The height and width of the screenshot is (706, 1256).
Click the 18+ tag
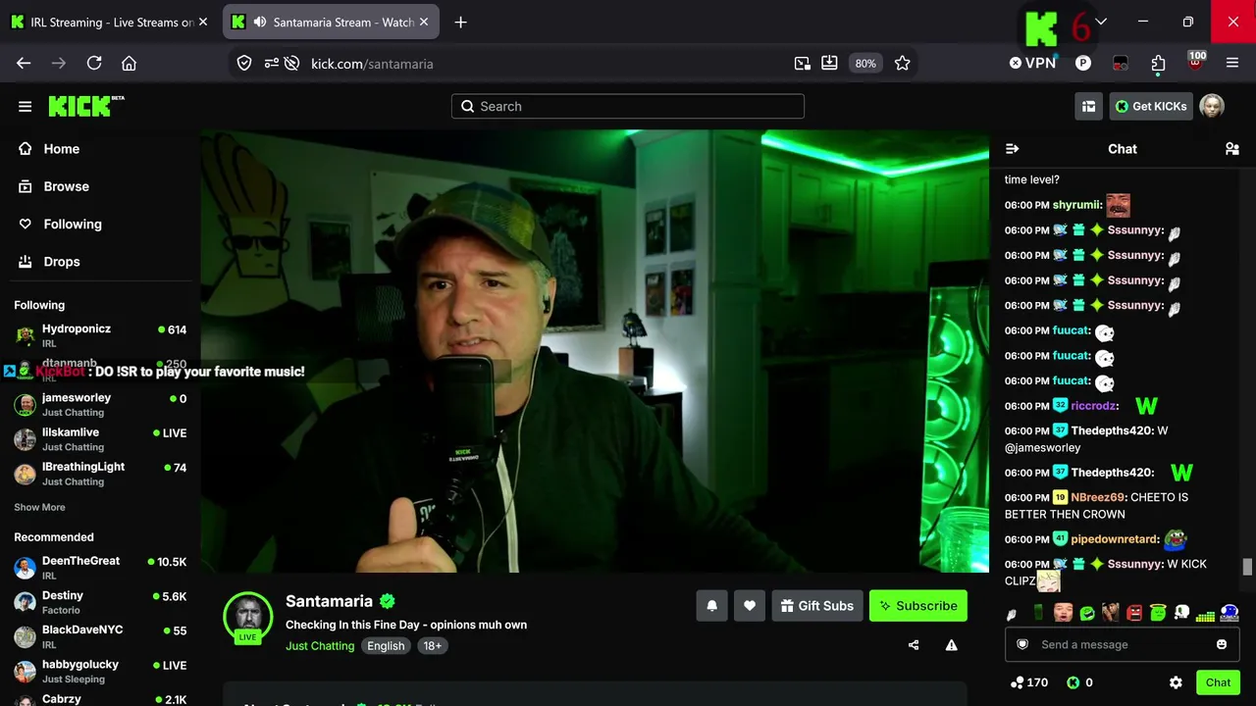(432, 646)
